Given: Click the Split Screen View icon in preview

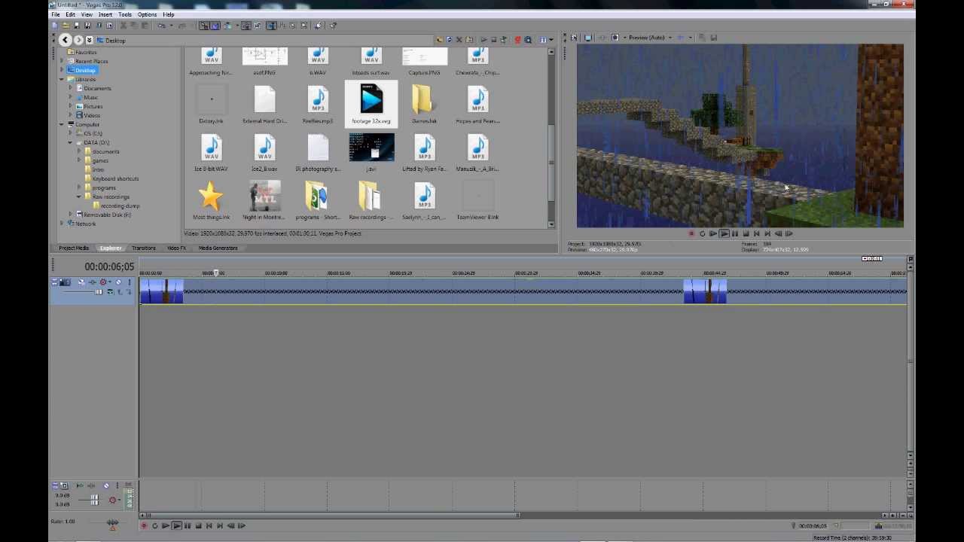Looking at the screenshot, I should (615, 38).
